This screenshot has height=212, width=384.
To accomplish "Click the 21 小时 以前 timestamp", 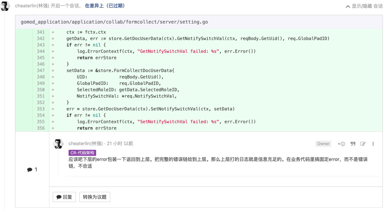I will pyautogui.click(x=120, y=143).
